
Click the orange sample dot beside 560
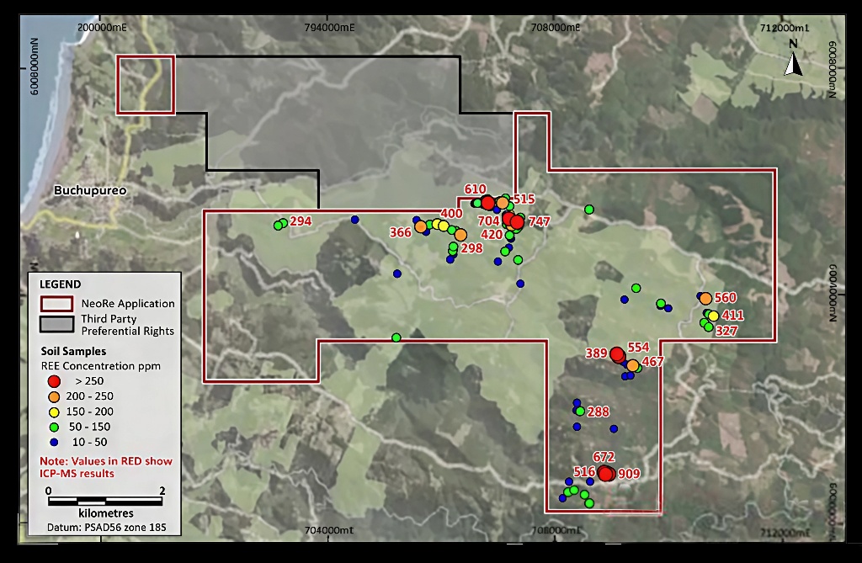(x=706, y=299)
